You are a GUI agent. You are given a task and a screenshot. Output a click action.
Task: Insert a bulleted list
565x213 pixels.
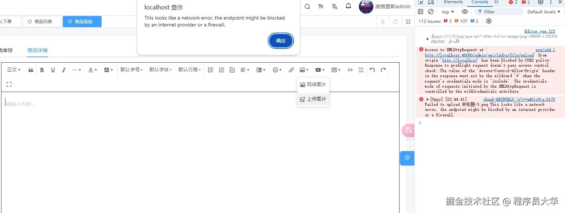pos(210,70)
